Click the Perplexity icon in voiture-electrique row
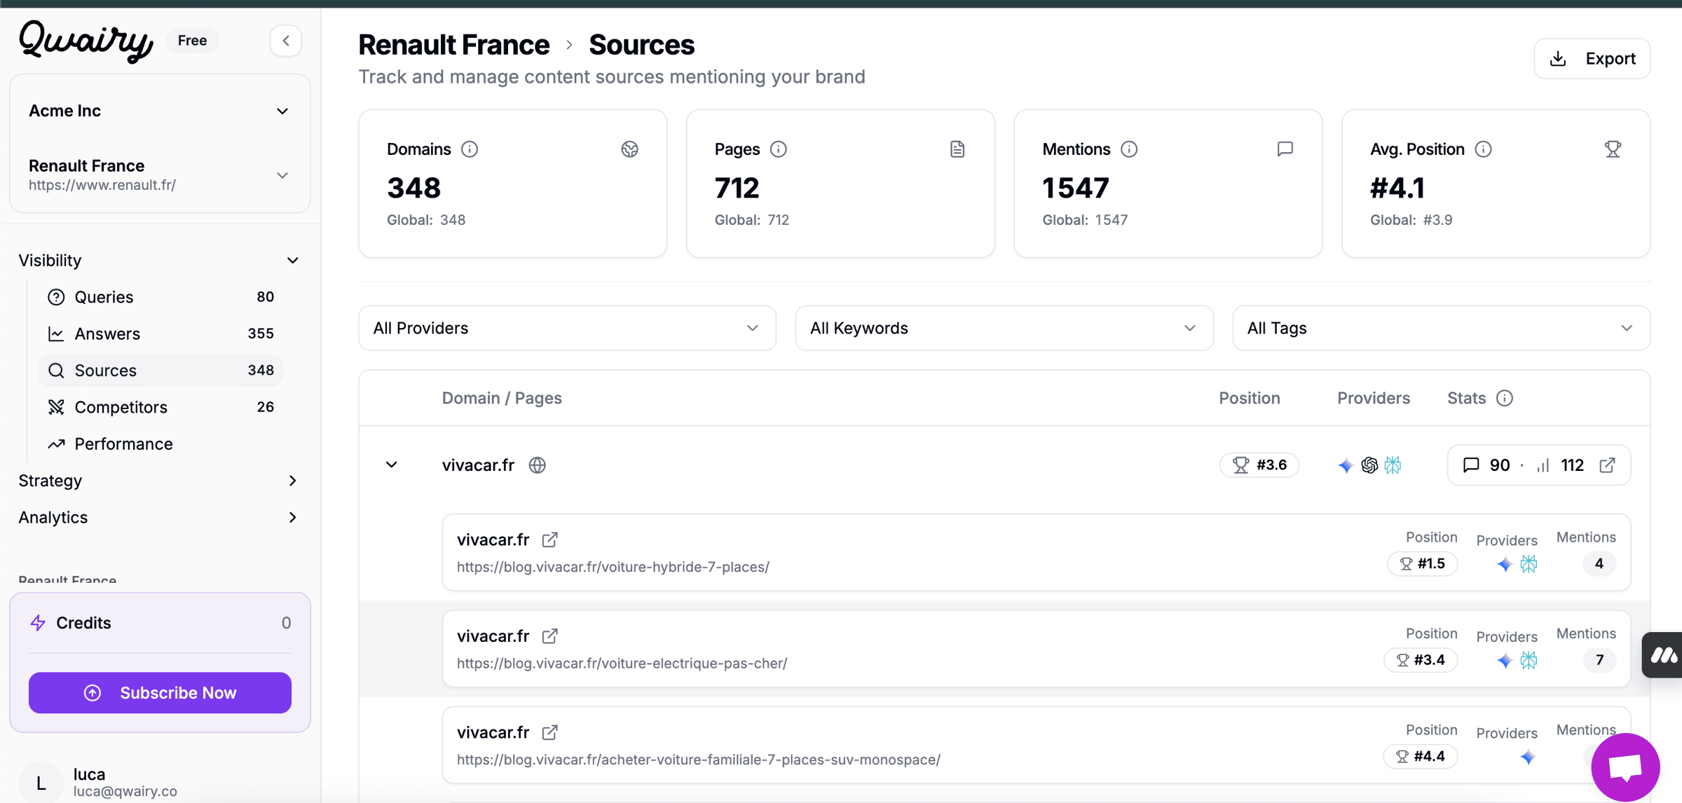Screen dimensions: 1682x803 click(1529, 660)
